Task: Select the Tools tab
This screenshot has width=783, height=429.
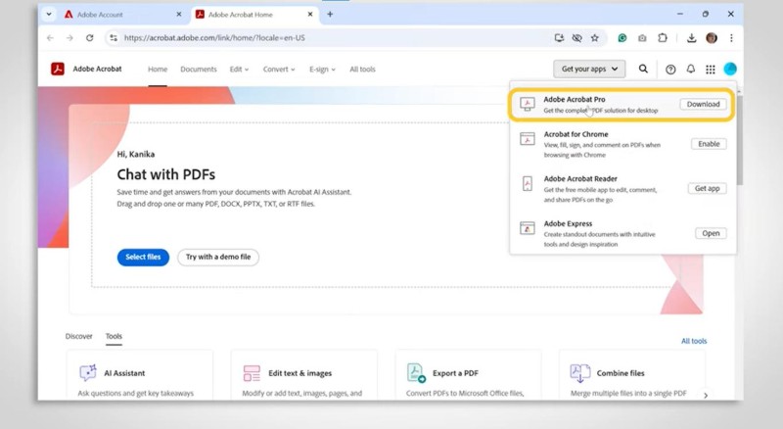Action: (114, 336)
